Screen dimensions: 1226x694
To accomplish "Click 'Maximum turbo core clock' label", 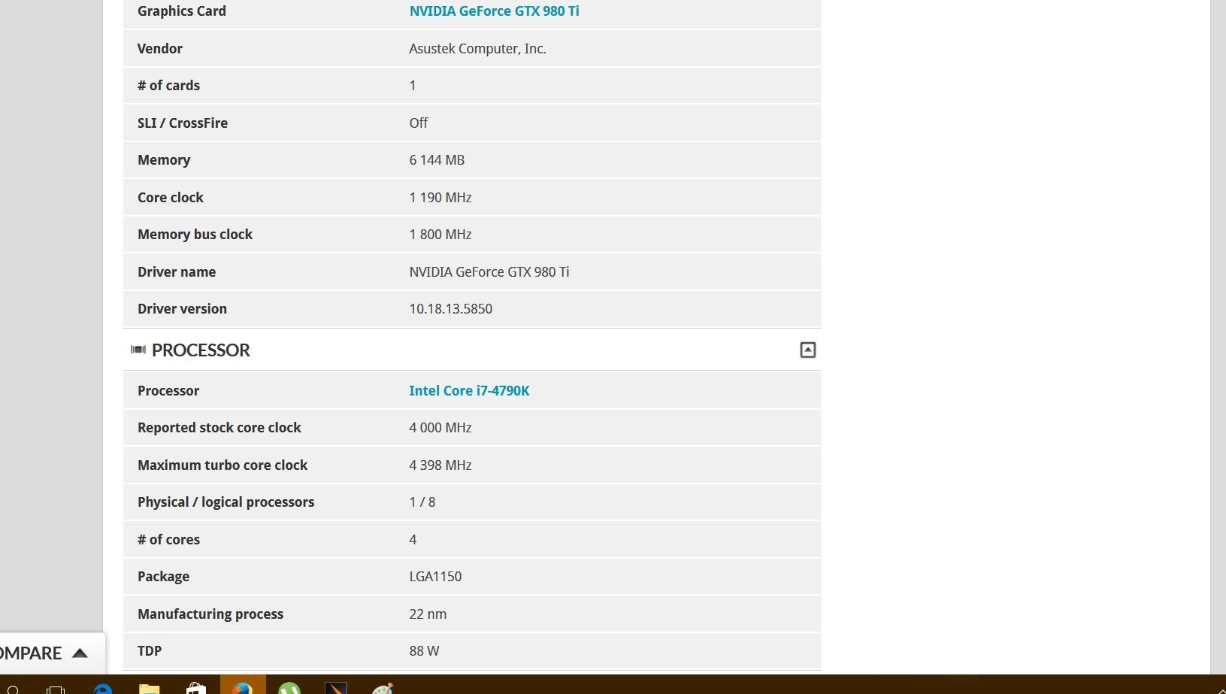I will (x=222, y=465).
